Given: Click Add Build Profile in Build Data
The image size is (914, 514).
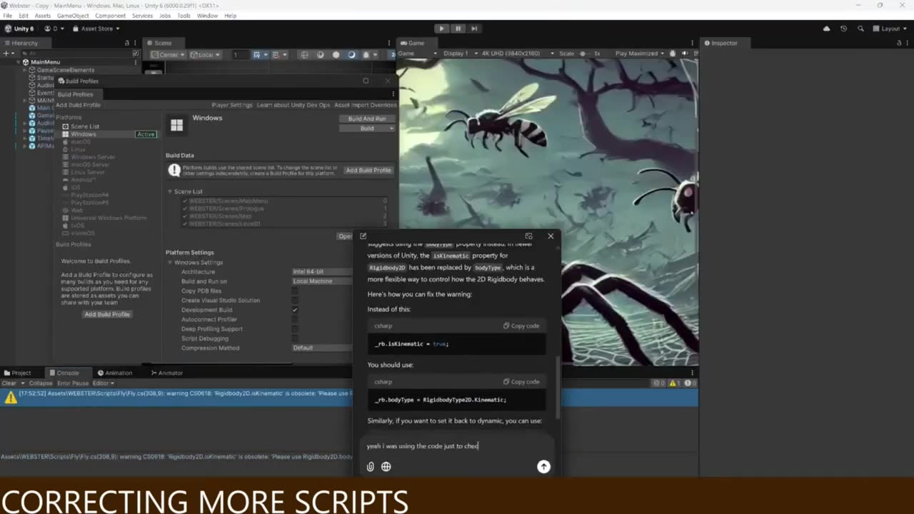Looking at the screenshot, I should coord(368,170).
